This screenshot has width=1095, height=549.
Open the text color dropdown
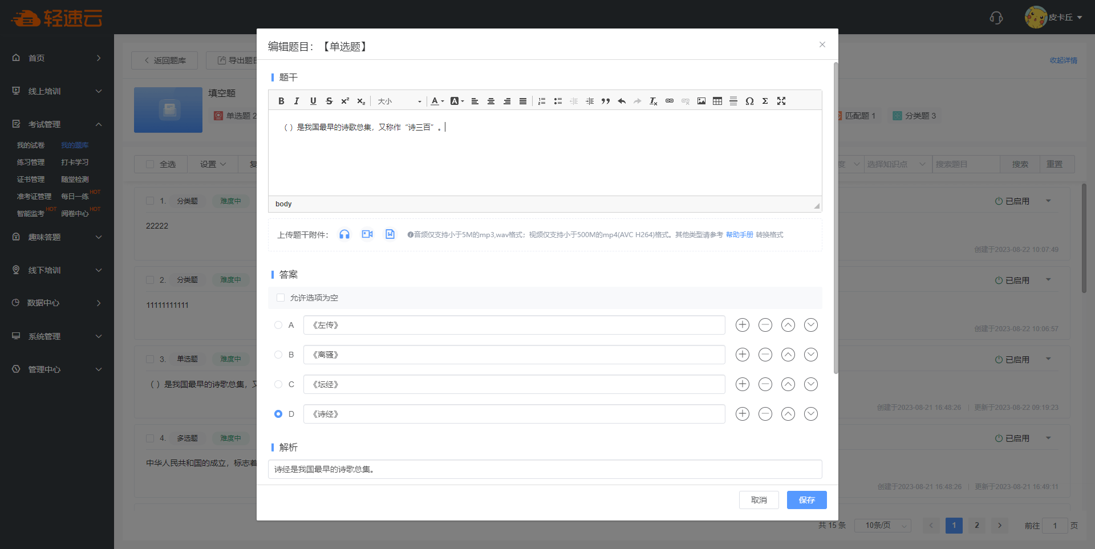click(437, 101)
